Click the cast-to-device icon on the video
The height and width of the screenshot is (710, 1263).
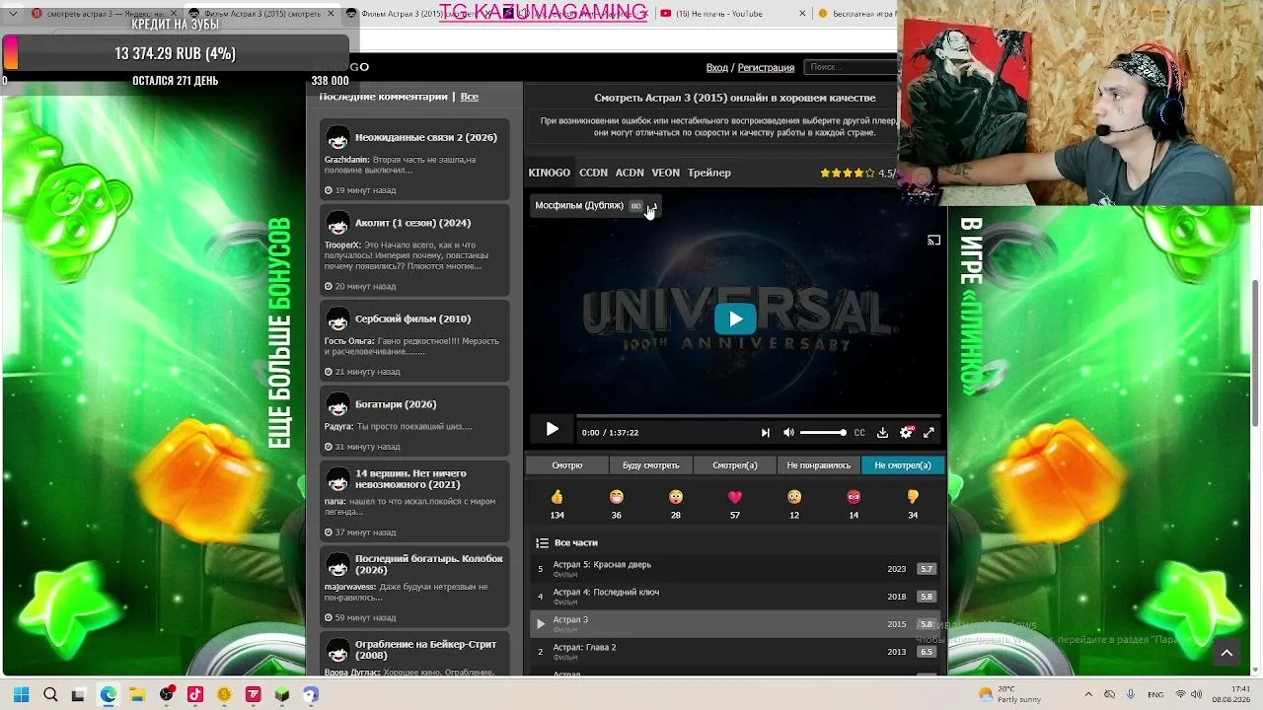(x=933, y=240)
